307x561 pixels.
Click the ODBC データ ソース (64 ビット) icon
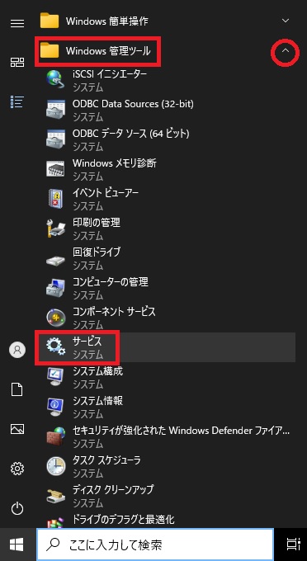(x=56, y=139)
